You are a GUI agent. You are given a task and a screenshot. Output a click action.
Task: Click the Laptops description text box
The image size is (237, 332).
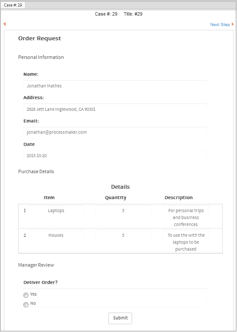tap(186, 216)
